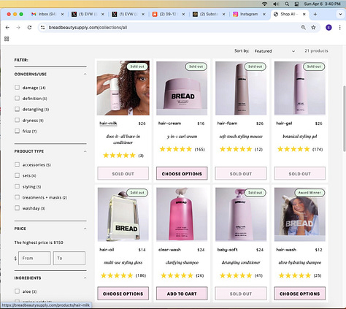
Task: Add clear-wash to cart
Action: pos(182,294)
